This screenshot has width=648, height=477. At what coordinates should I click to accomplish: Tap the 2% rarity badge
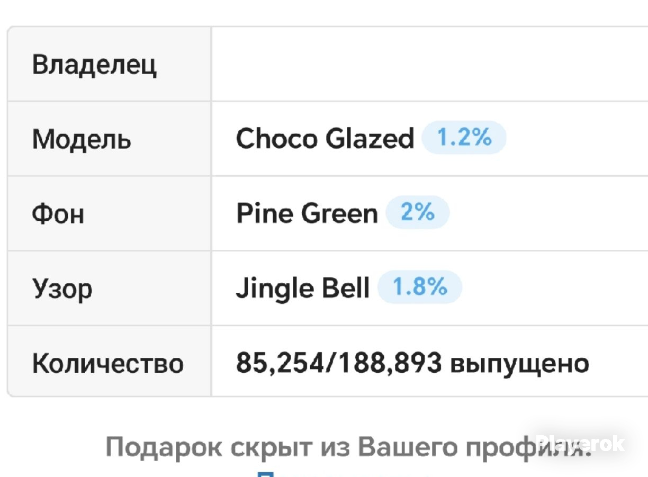point(417,213)
